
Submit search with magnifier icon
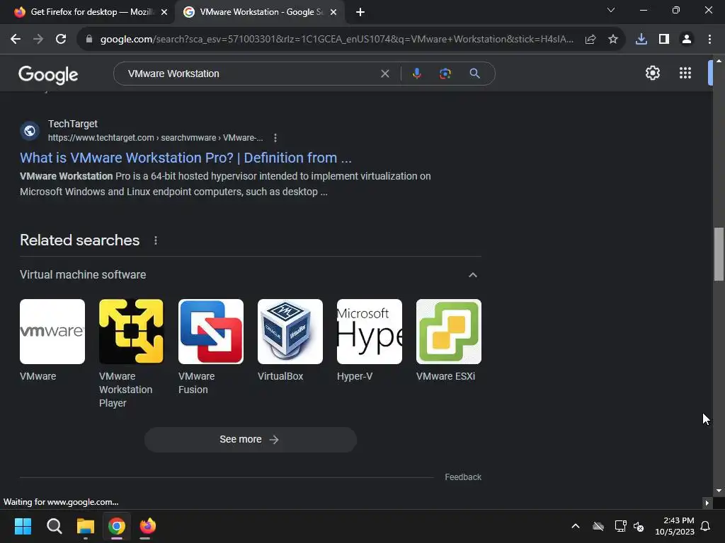click(x=474, y=74)
